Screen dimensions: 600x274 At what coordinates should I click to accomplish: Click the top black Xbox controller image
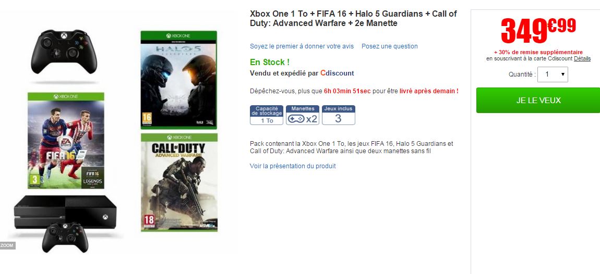click(x=64, y=52)
